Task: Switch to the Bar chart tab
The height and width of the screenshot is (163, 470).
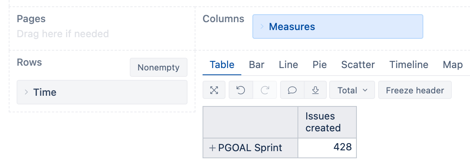Action: (256, 65)
